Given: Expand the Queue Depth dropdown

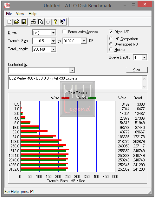Looking at the screenshot, I should pyautogui.click(x=144, y=57).
